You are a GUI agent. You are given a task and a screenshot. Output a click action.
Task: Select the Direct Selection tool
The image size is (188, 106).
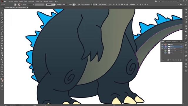click(x=2, y=13)
